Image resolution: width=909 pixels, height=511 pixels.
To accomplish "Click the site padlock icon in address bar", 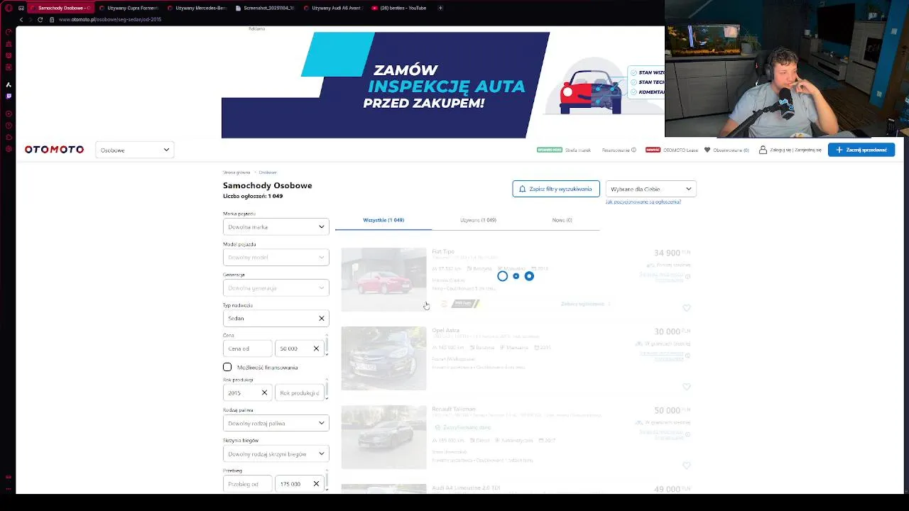I will click(51, 19).
